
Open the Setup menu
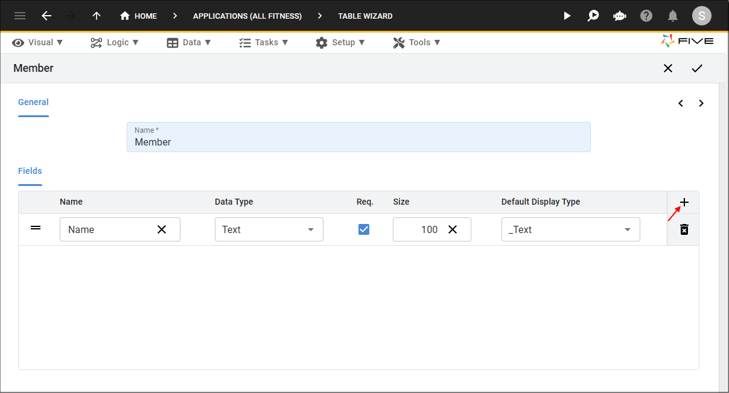point(340,42)
